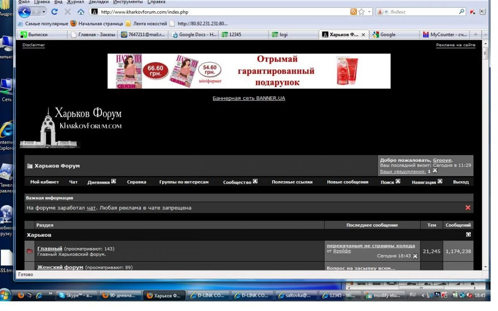Run search with the magnifier icon in Яндекс box

tap(462, 12)
